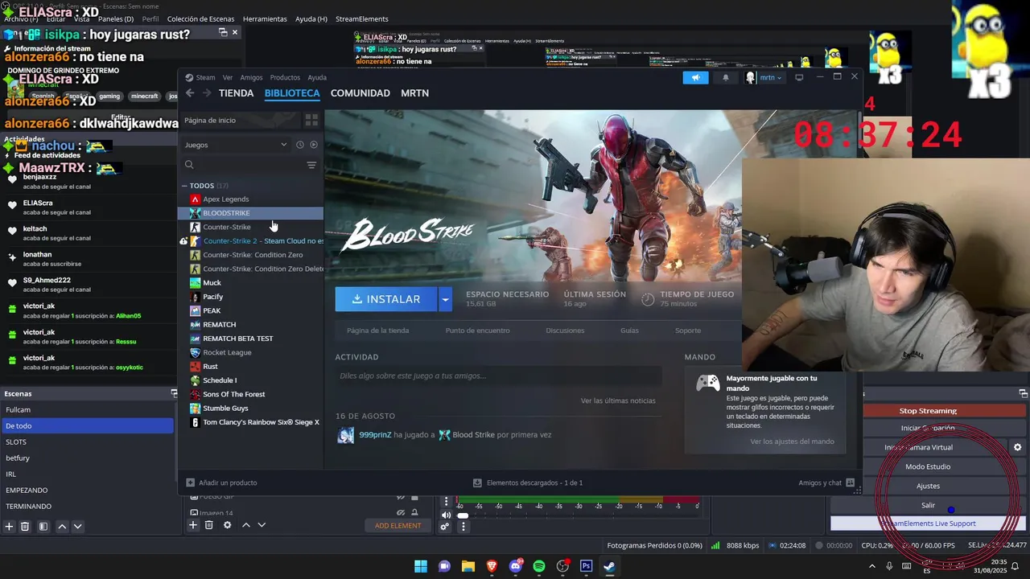Open dropdown arrow beside INSTALAR
Image resolution: width=1030 pixels, height=579 pixels.
(x=445, y=299)
